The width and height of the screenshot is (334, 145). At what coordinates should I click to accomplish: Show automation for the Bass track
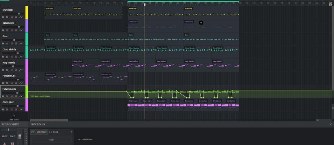pos(21,43)
